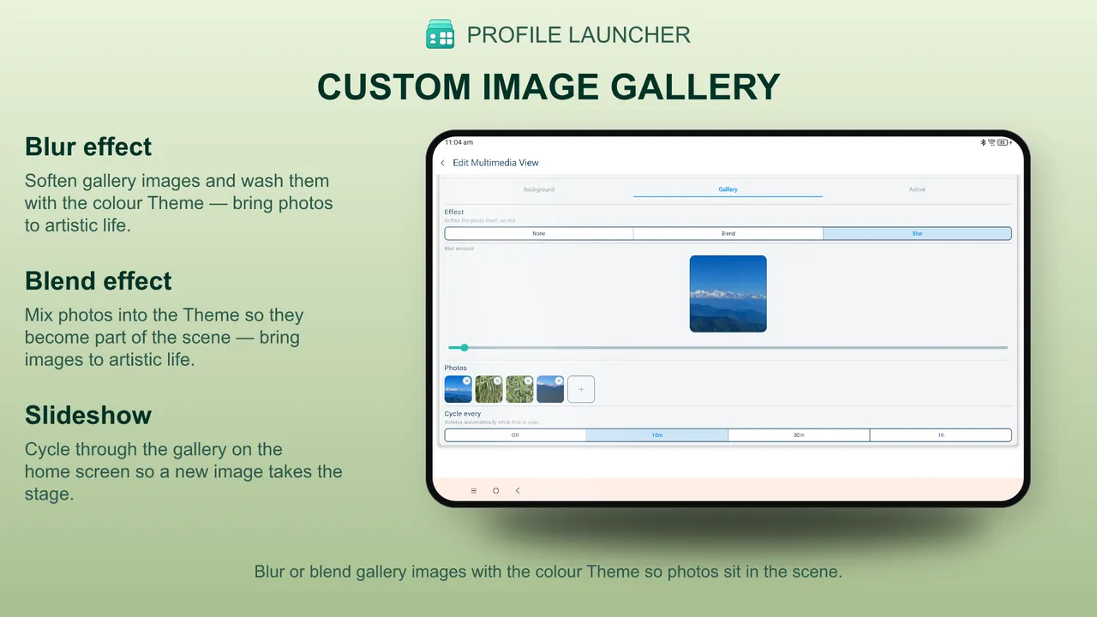Tap the Wi-Fi status bar icon
This screenshot has height=617, width=1097.
(992, 142)
